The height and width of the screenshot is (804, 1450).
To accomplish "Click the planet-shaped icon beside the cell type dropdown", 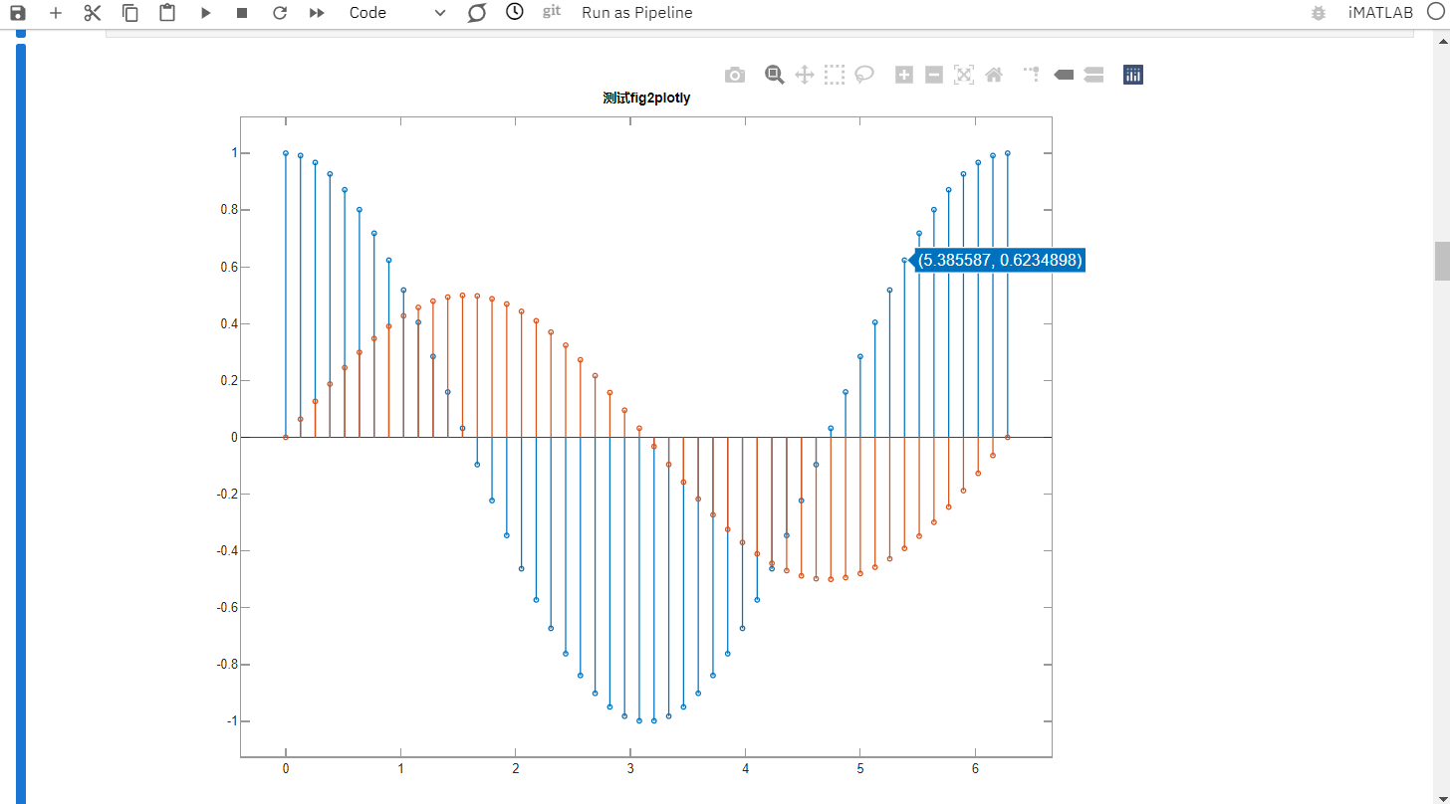I will (477, 13).
